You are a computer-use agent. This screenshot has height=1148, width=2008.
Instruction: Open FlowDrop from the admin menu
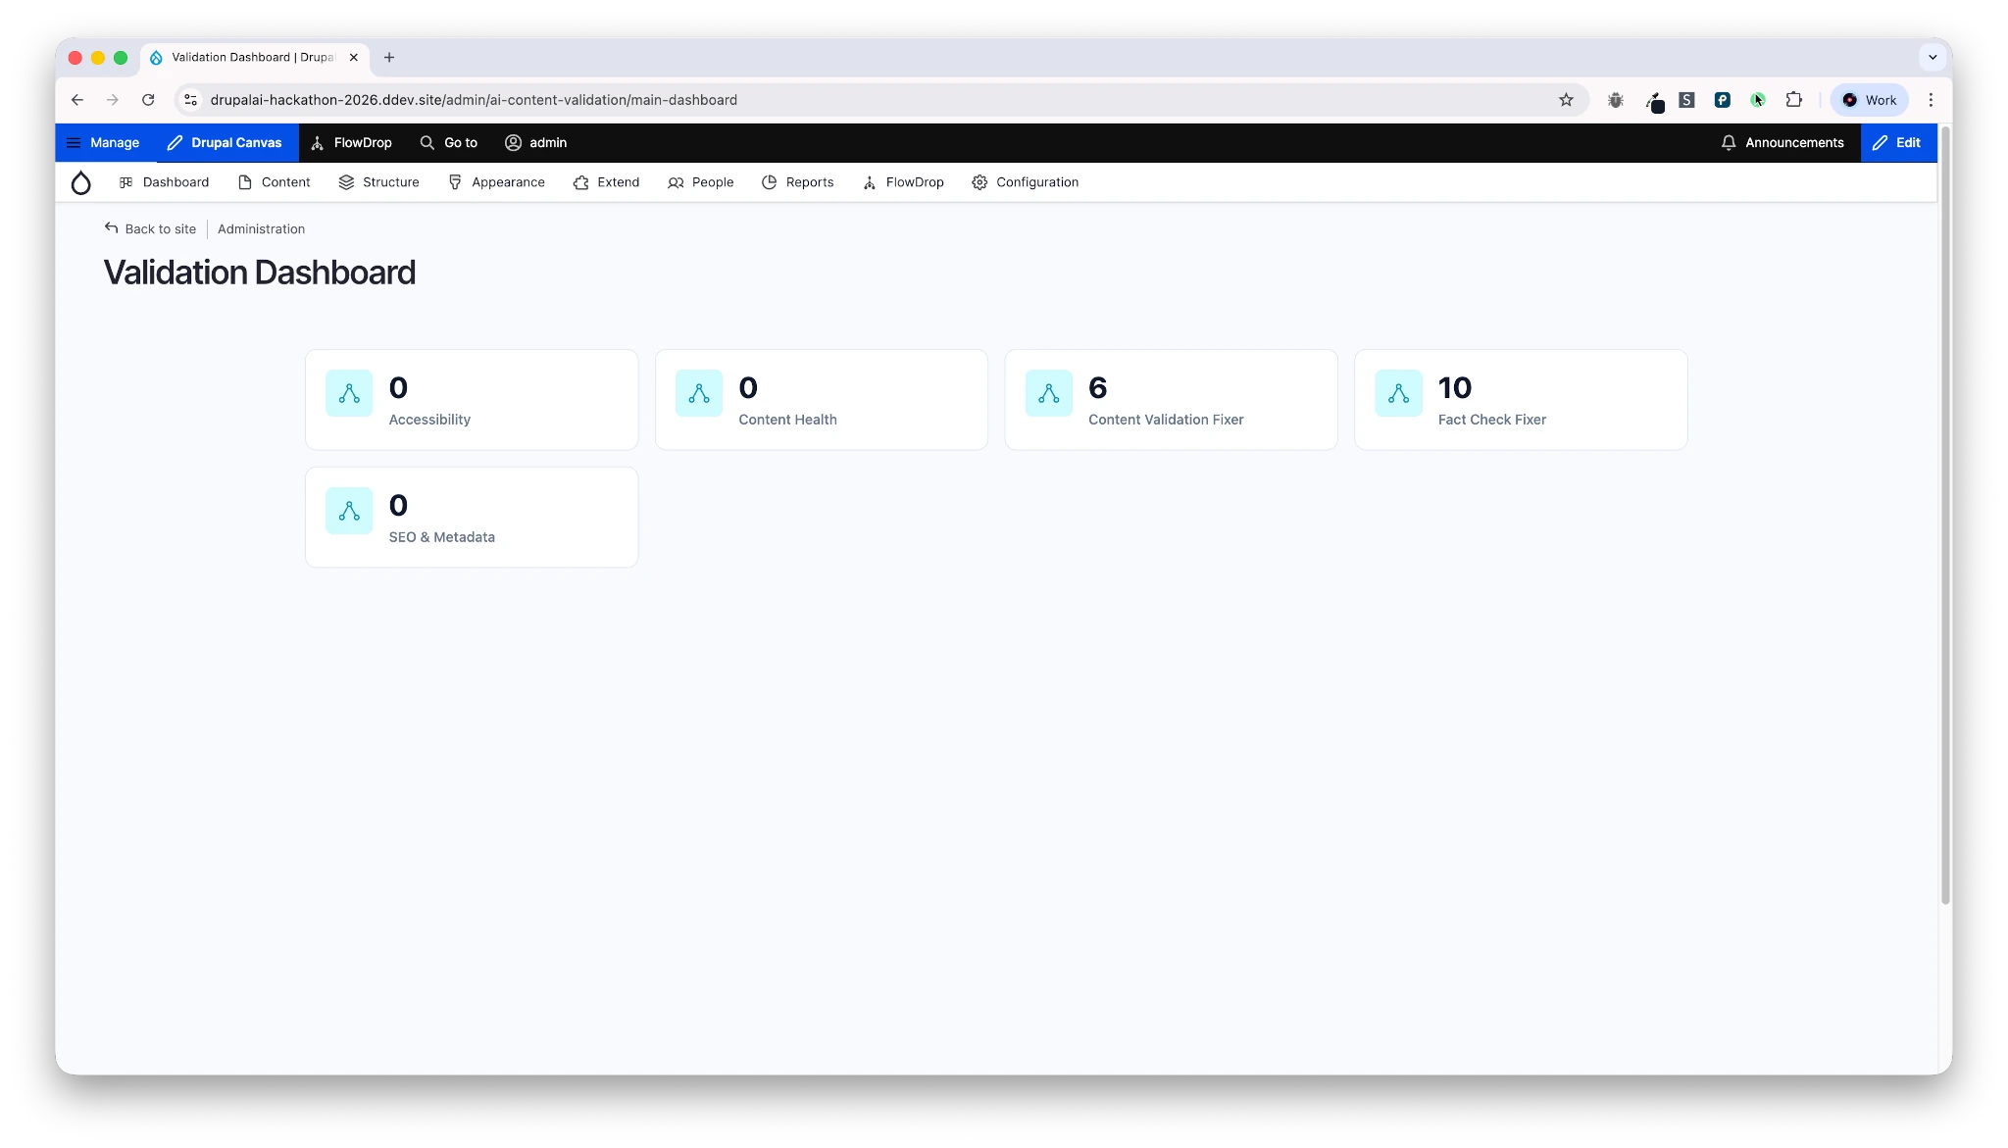click(903, 182)
